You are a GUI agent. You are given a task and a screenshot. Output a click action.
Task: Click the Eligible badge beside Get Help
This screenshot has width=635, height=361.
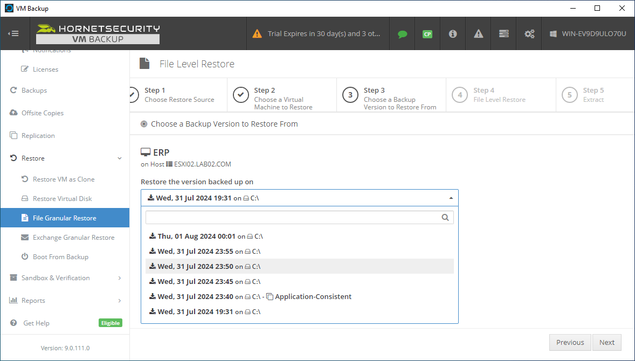(x=111, y=323)
